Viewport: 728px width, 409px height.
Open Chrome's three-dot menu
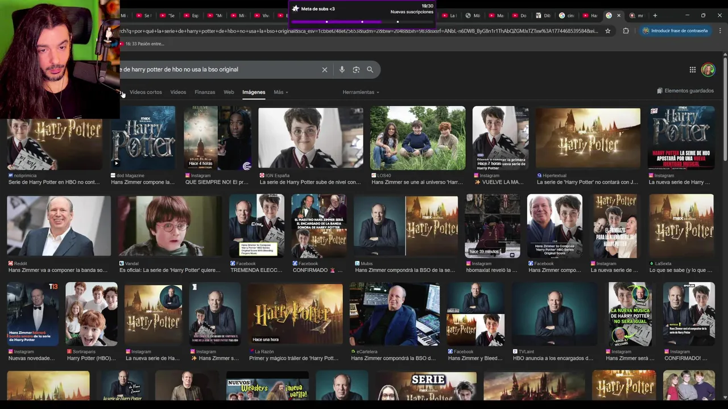click(720, 31)
